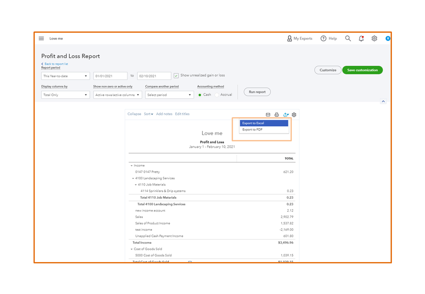The height and width of the screenshot is (294, 425).
Task: Click test income amount -2,169.00
Action: [x=286, y=229]
